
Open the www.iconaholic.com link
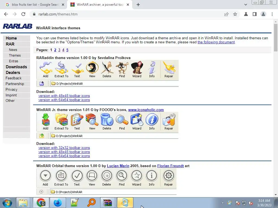click(x=146, y=110)
